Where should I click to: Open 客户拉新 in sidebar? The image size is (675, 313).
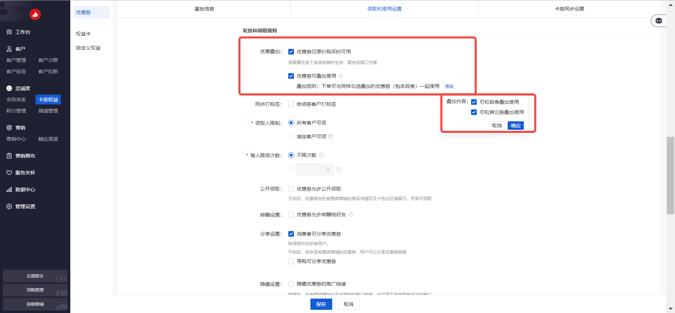pos(48,71)
